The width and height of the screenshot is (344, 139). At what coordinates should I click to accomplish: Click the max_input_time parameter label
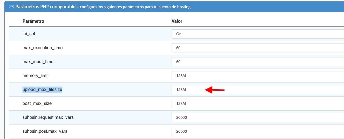pos(38,62)
